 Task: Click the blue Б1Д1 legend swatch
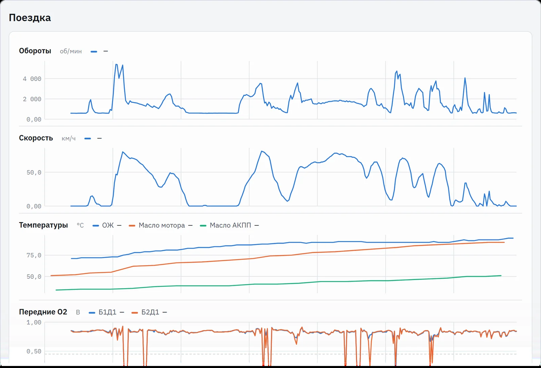coord(92,313)
